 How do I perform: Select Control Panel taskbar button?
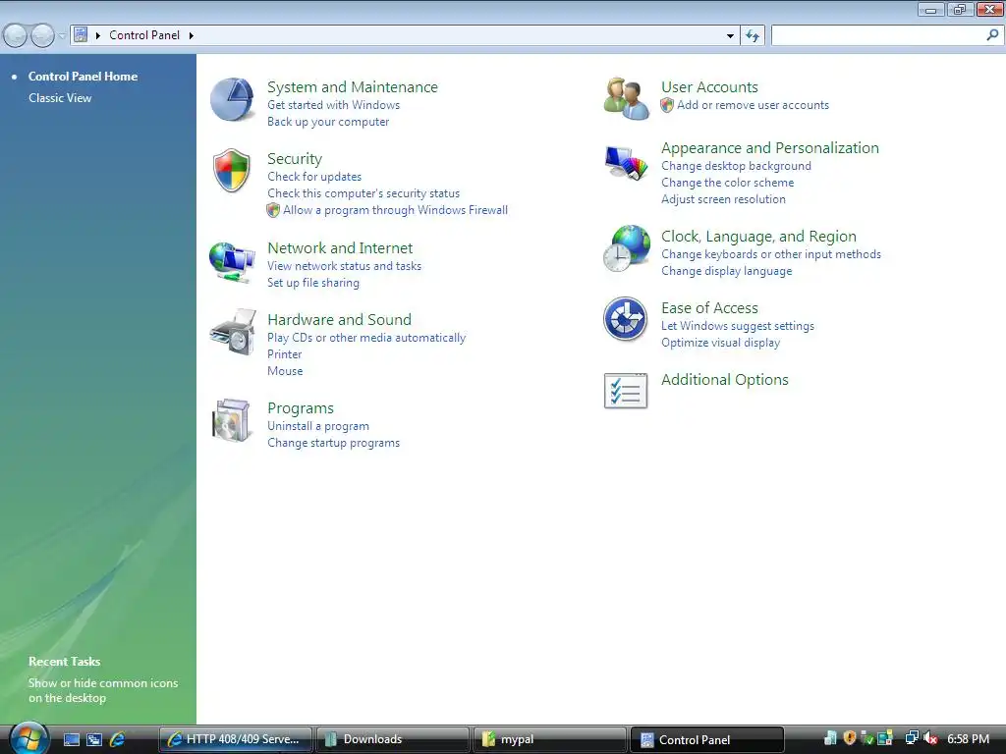click(707, 739)
